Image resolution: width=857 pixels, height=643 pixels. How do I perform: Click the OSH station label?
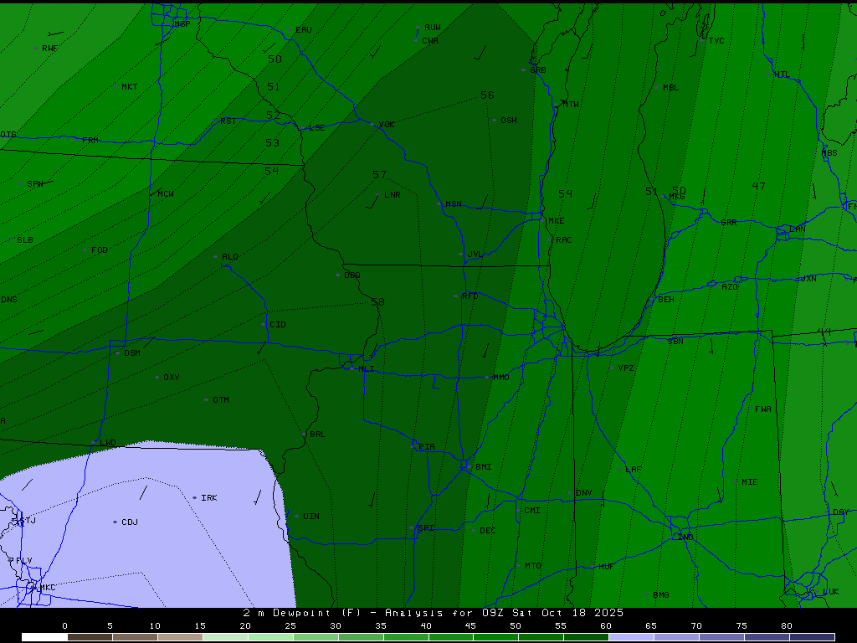pyautogui.click(x=508, y=121)
